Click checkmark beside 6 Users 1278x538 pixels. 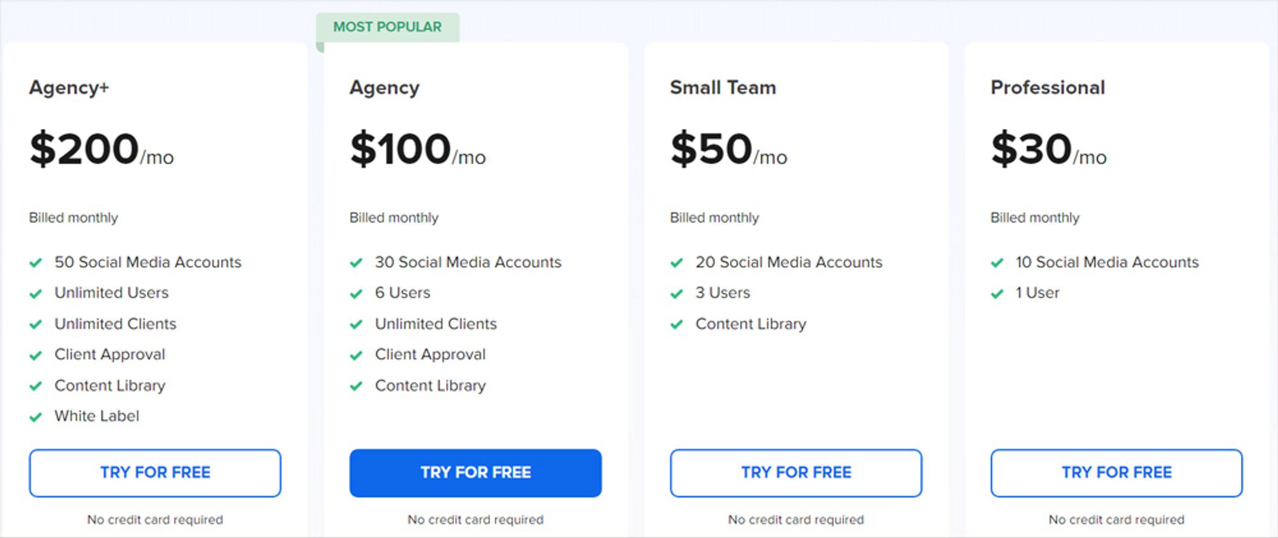(x=357, y=294)
